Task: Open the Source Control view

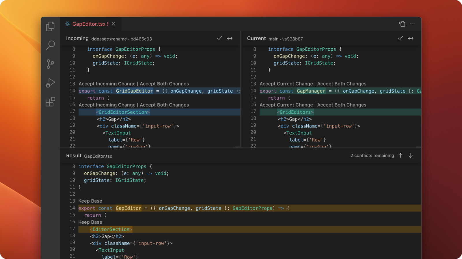Action: coord(50,64)
